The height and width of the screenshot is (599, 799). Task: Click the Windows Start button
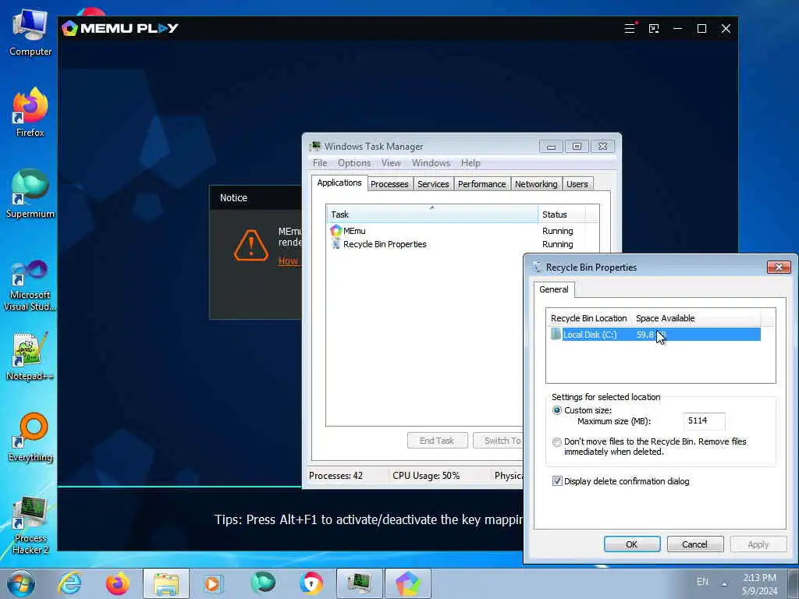click(x=21, y=583)
